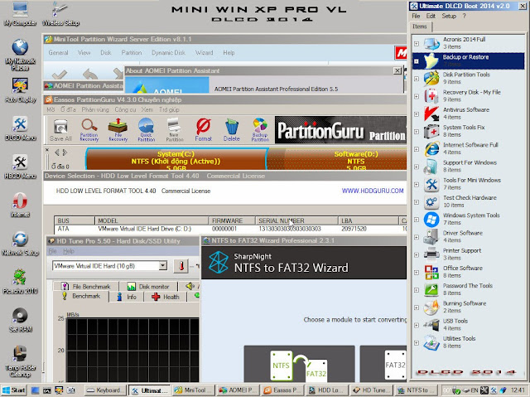Expand Antivirus Software item
This screenshot has height=397, width=530.
[417, 114]
